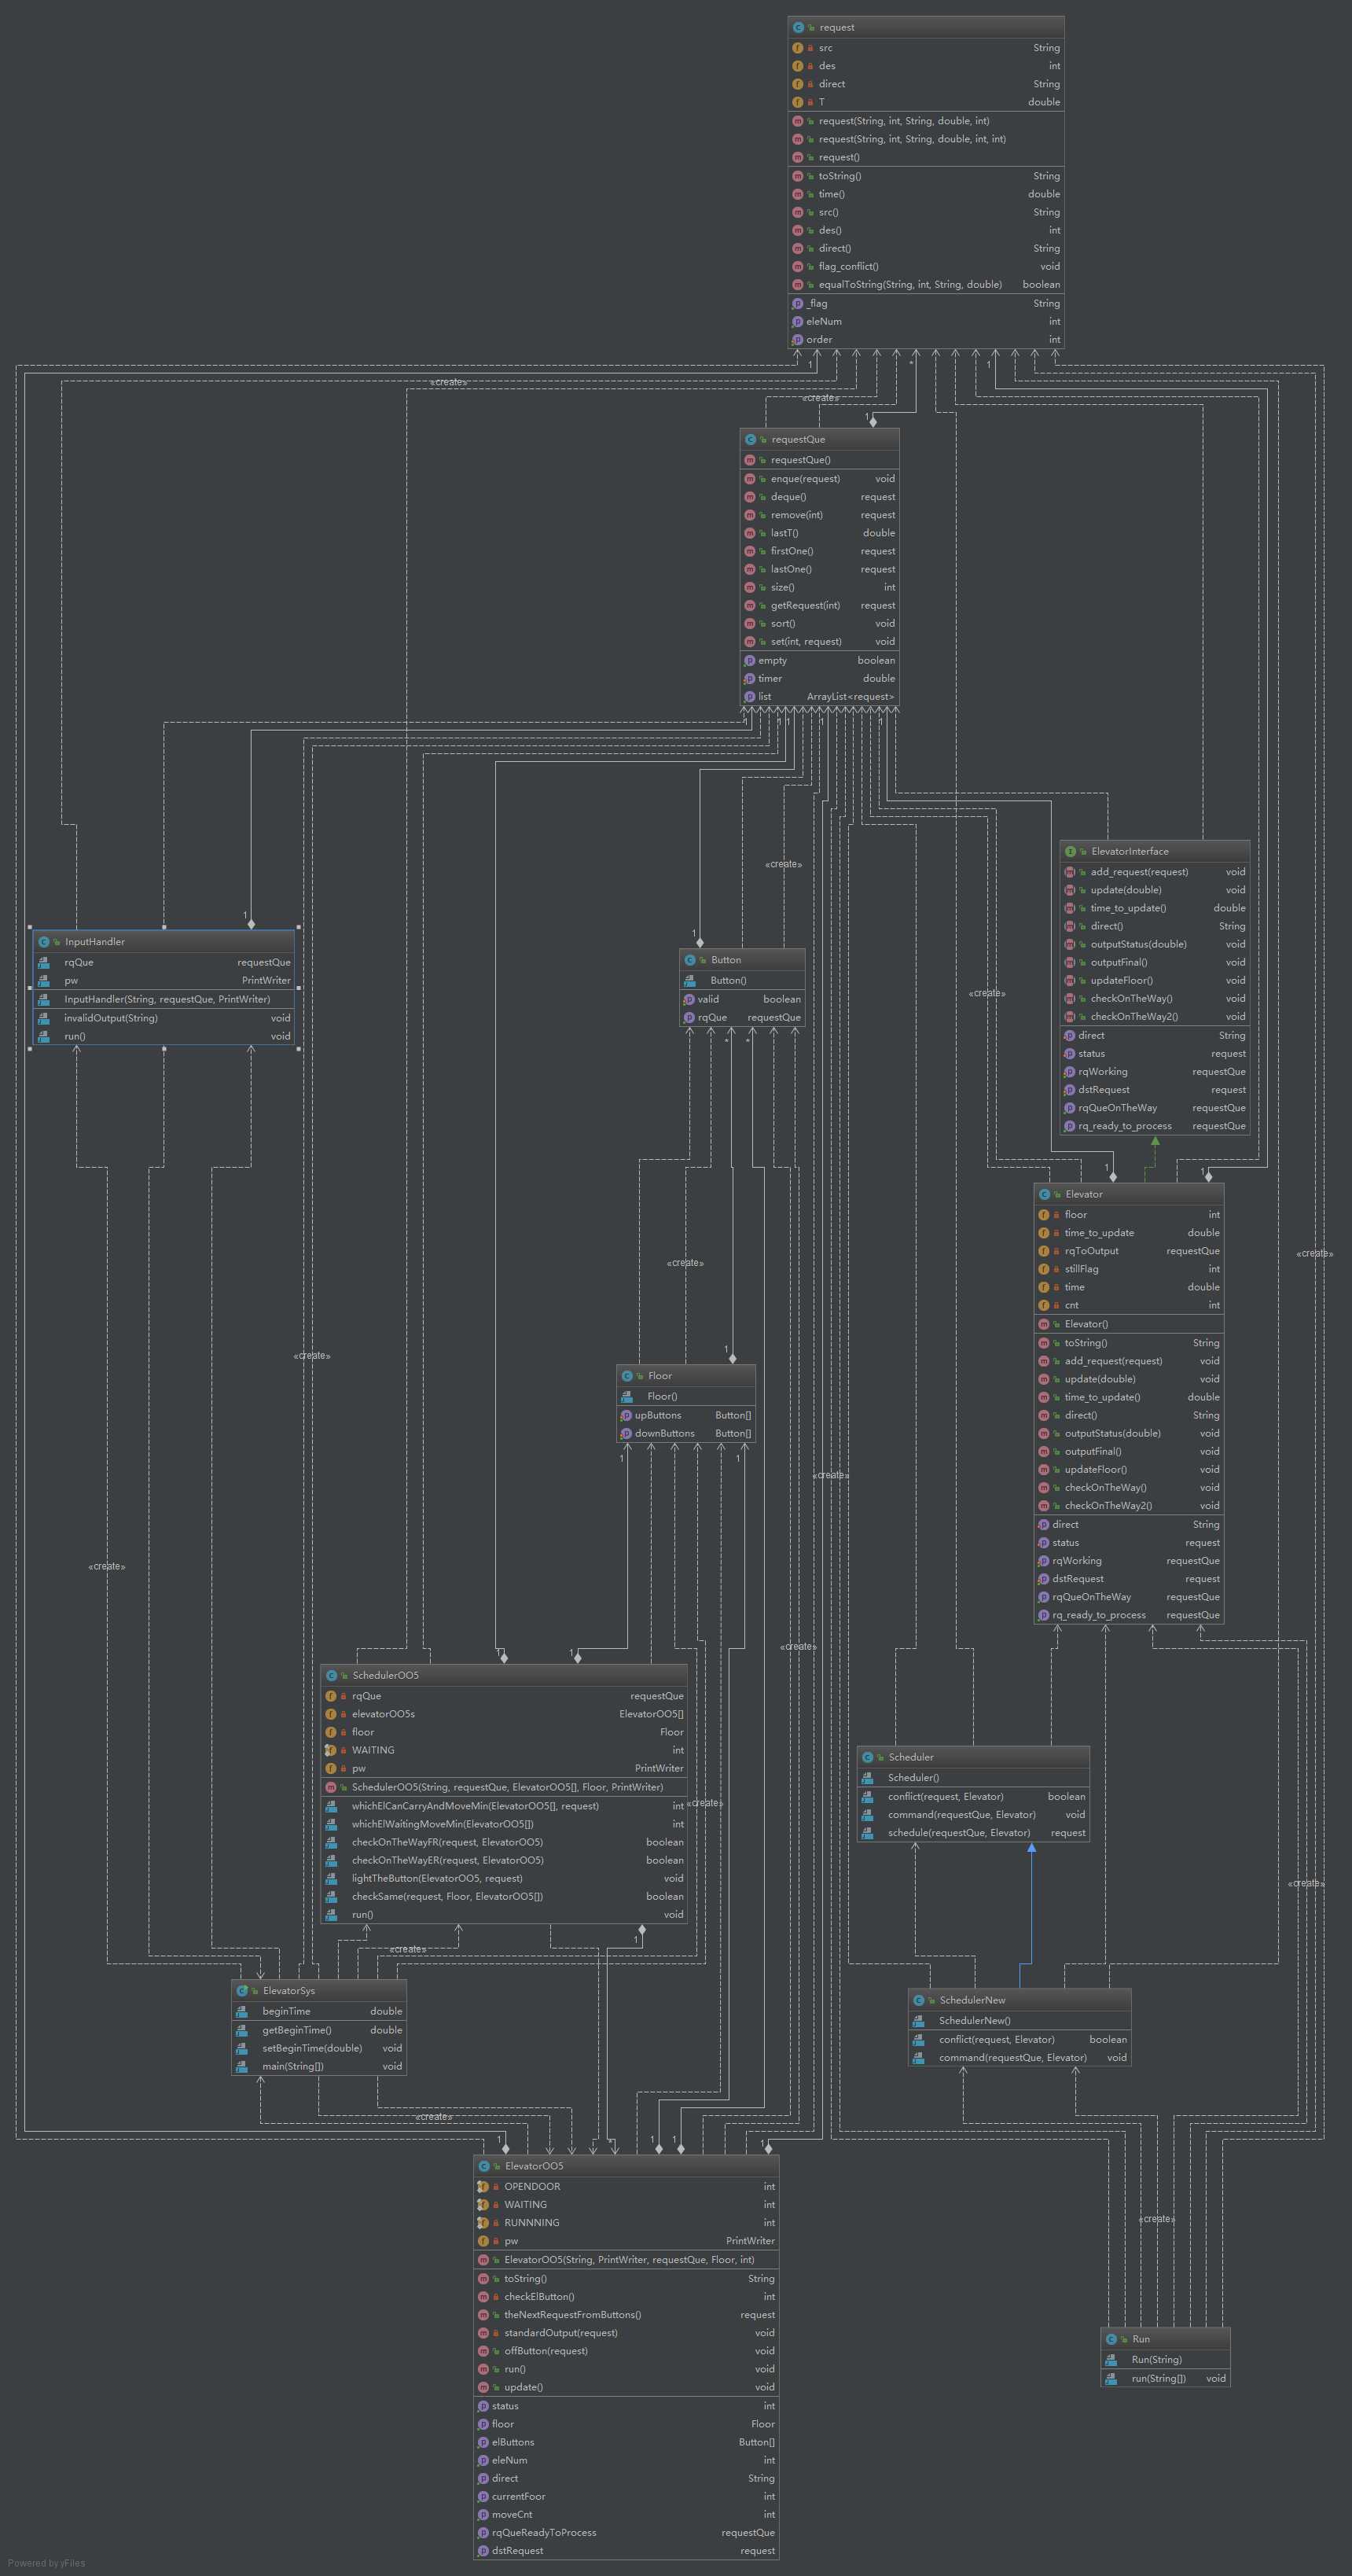Viewport: 1352px width, 2576px height.
Task: Click the SchedulerNew class icon
Action: coord(918,2000)
